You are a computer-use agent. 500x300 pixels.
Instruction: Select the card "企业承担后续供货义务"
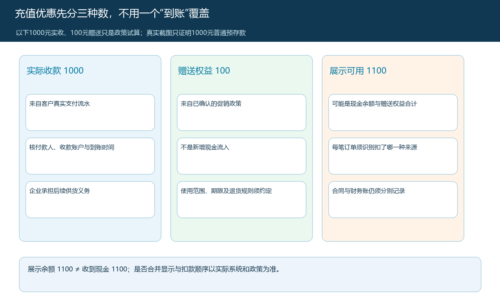pos(90,200)
